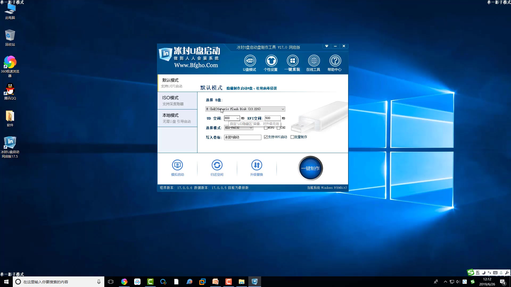Screen dimensions: 511x287
Task: Open the title bar dropdown menu arrow
Action: pyautogui.click(x=327, y=46)
